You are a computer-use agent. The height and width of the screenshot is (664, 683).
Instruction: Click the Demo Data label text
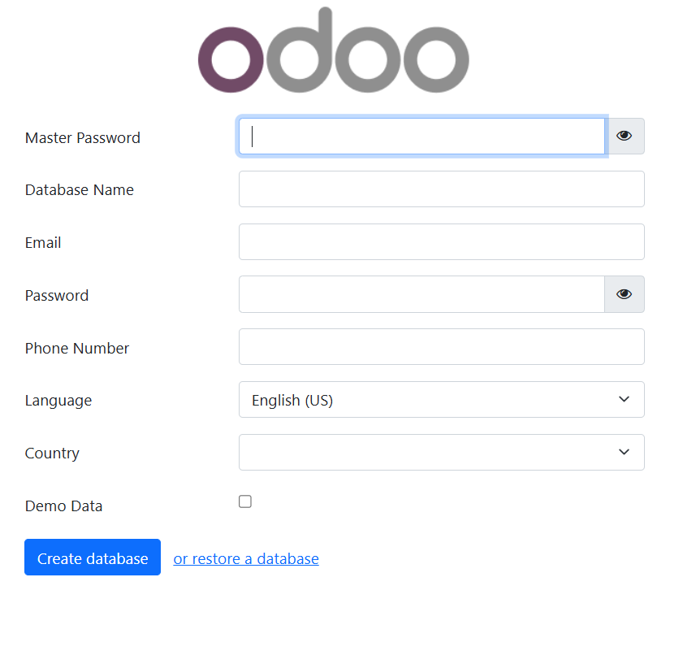tap(63, 506)
